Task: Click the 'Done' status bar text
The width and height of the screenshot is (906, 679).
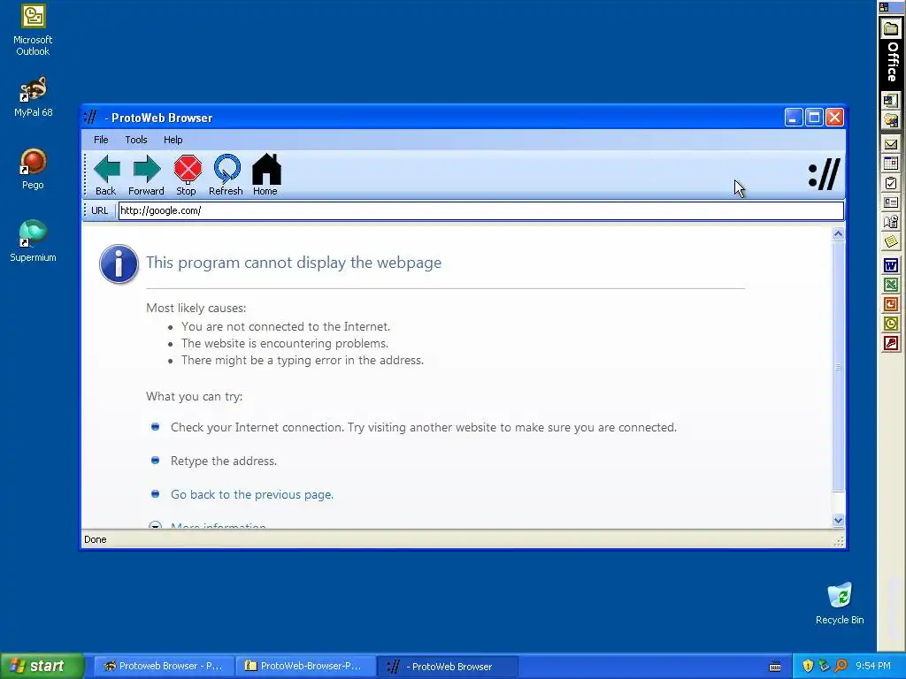Action: pyautogui.click(x=96, y=539)
